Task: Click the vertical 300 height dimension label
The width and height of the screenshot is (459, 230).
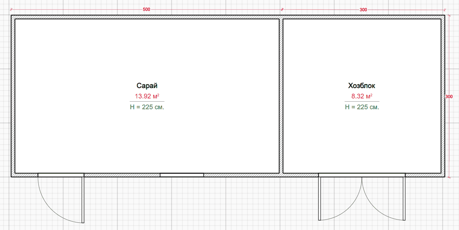Action: click(449, 97)
